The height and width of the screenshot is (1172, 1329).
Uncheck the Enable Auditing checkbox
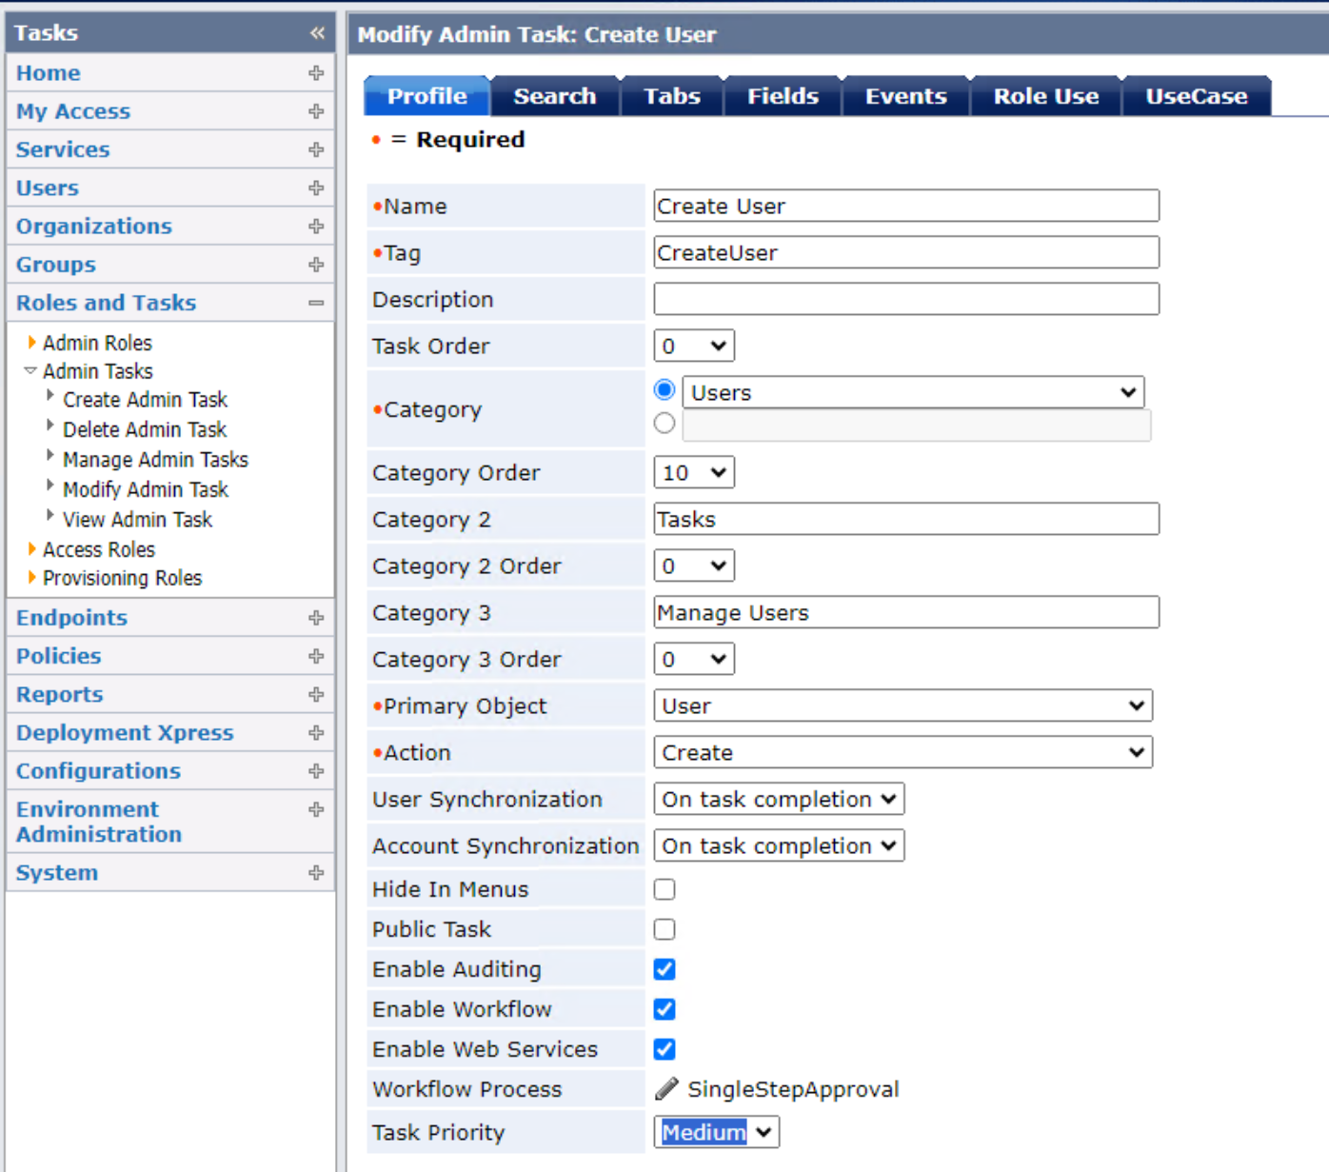tap(664, 969)
